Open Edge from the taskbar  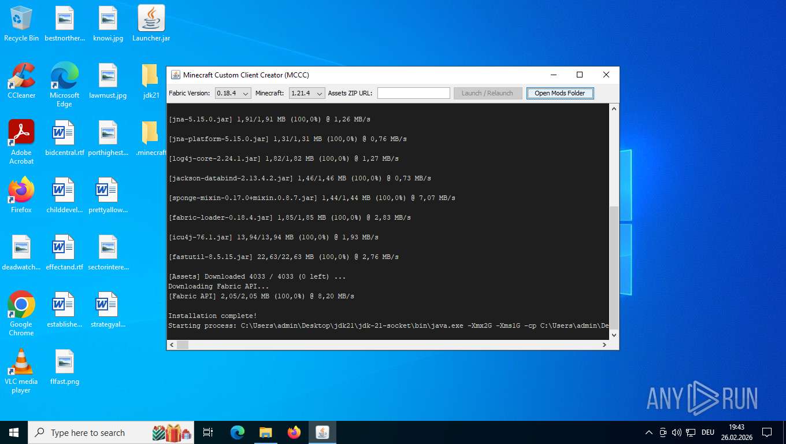click(238, 432)
